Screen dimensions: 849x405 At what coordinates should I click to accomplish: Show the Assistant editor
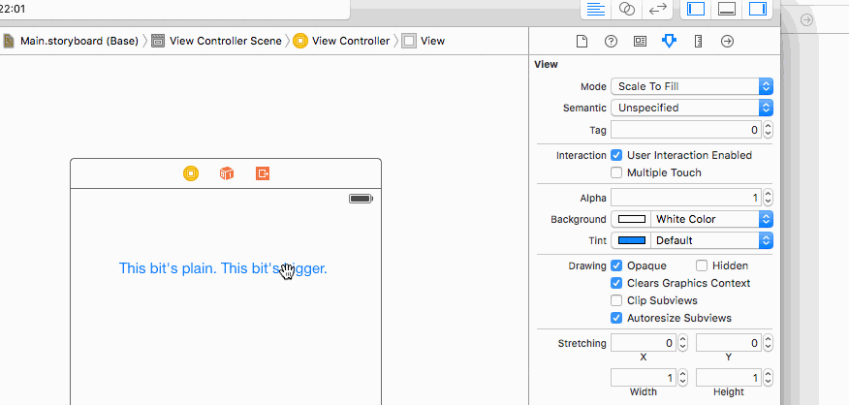click(x=627, y=9)
